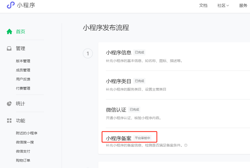
Task: Open 用户反馈 in the sidebar
Action: coord(23,79)
